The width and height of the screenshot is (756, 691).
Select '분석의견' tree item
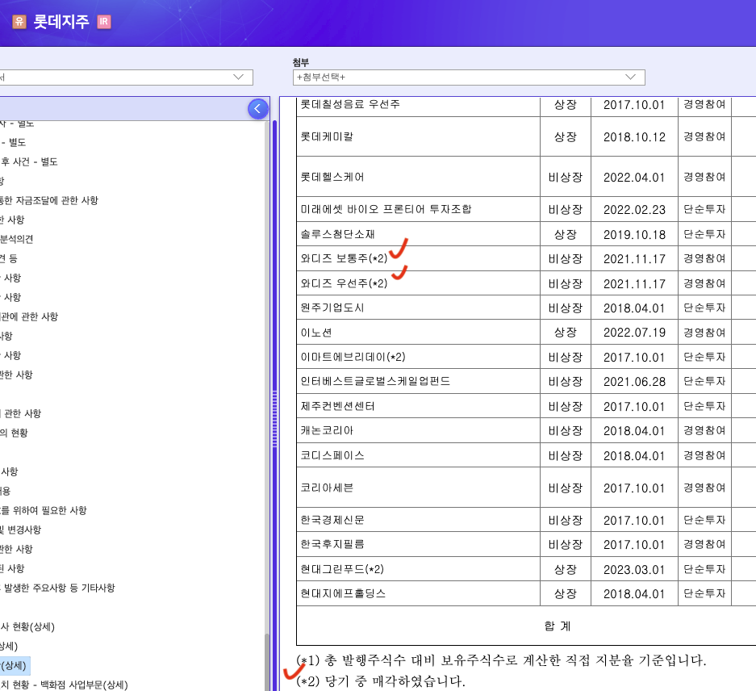16,239
